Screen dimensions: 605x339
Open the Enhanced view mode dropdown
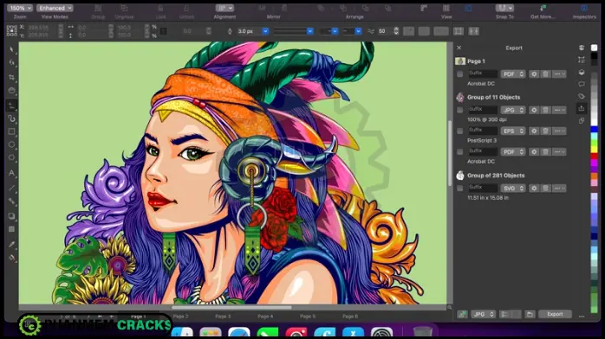55,8
